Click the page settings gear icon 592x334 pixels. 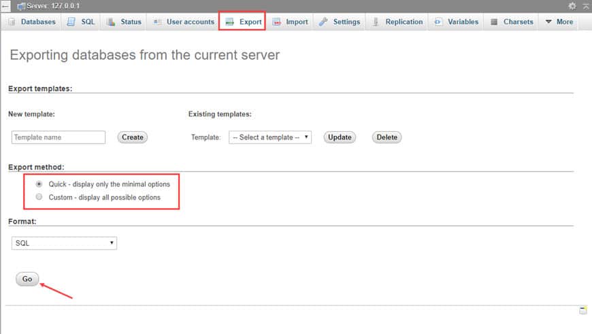572,5
